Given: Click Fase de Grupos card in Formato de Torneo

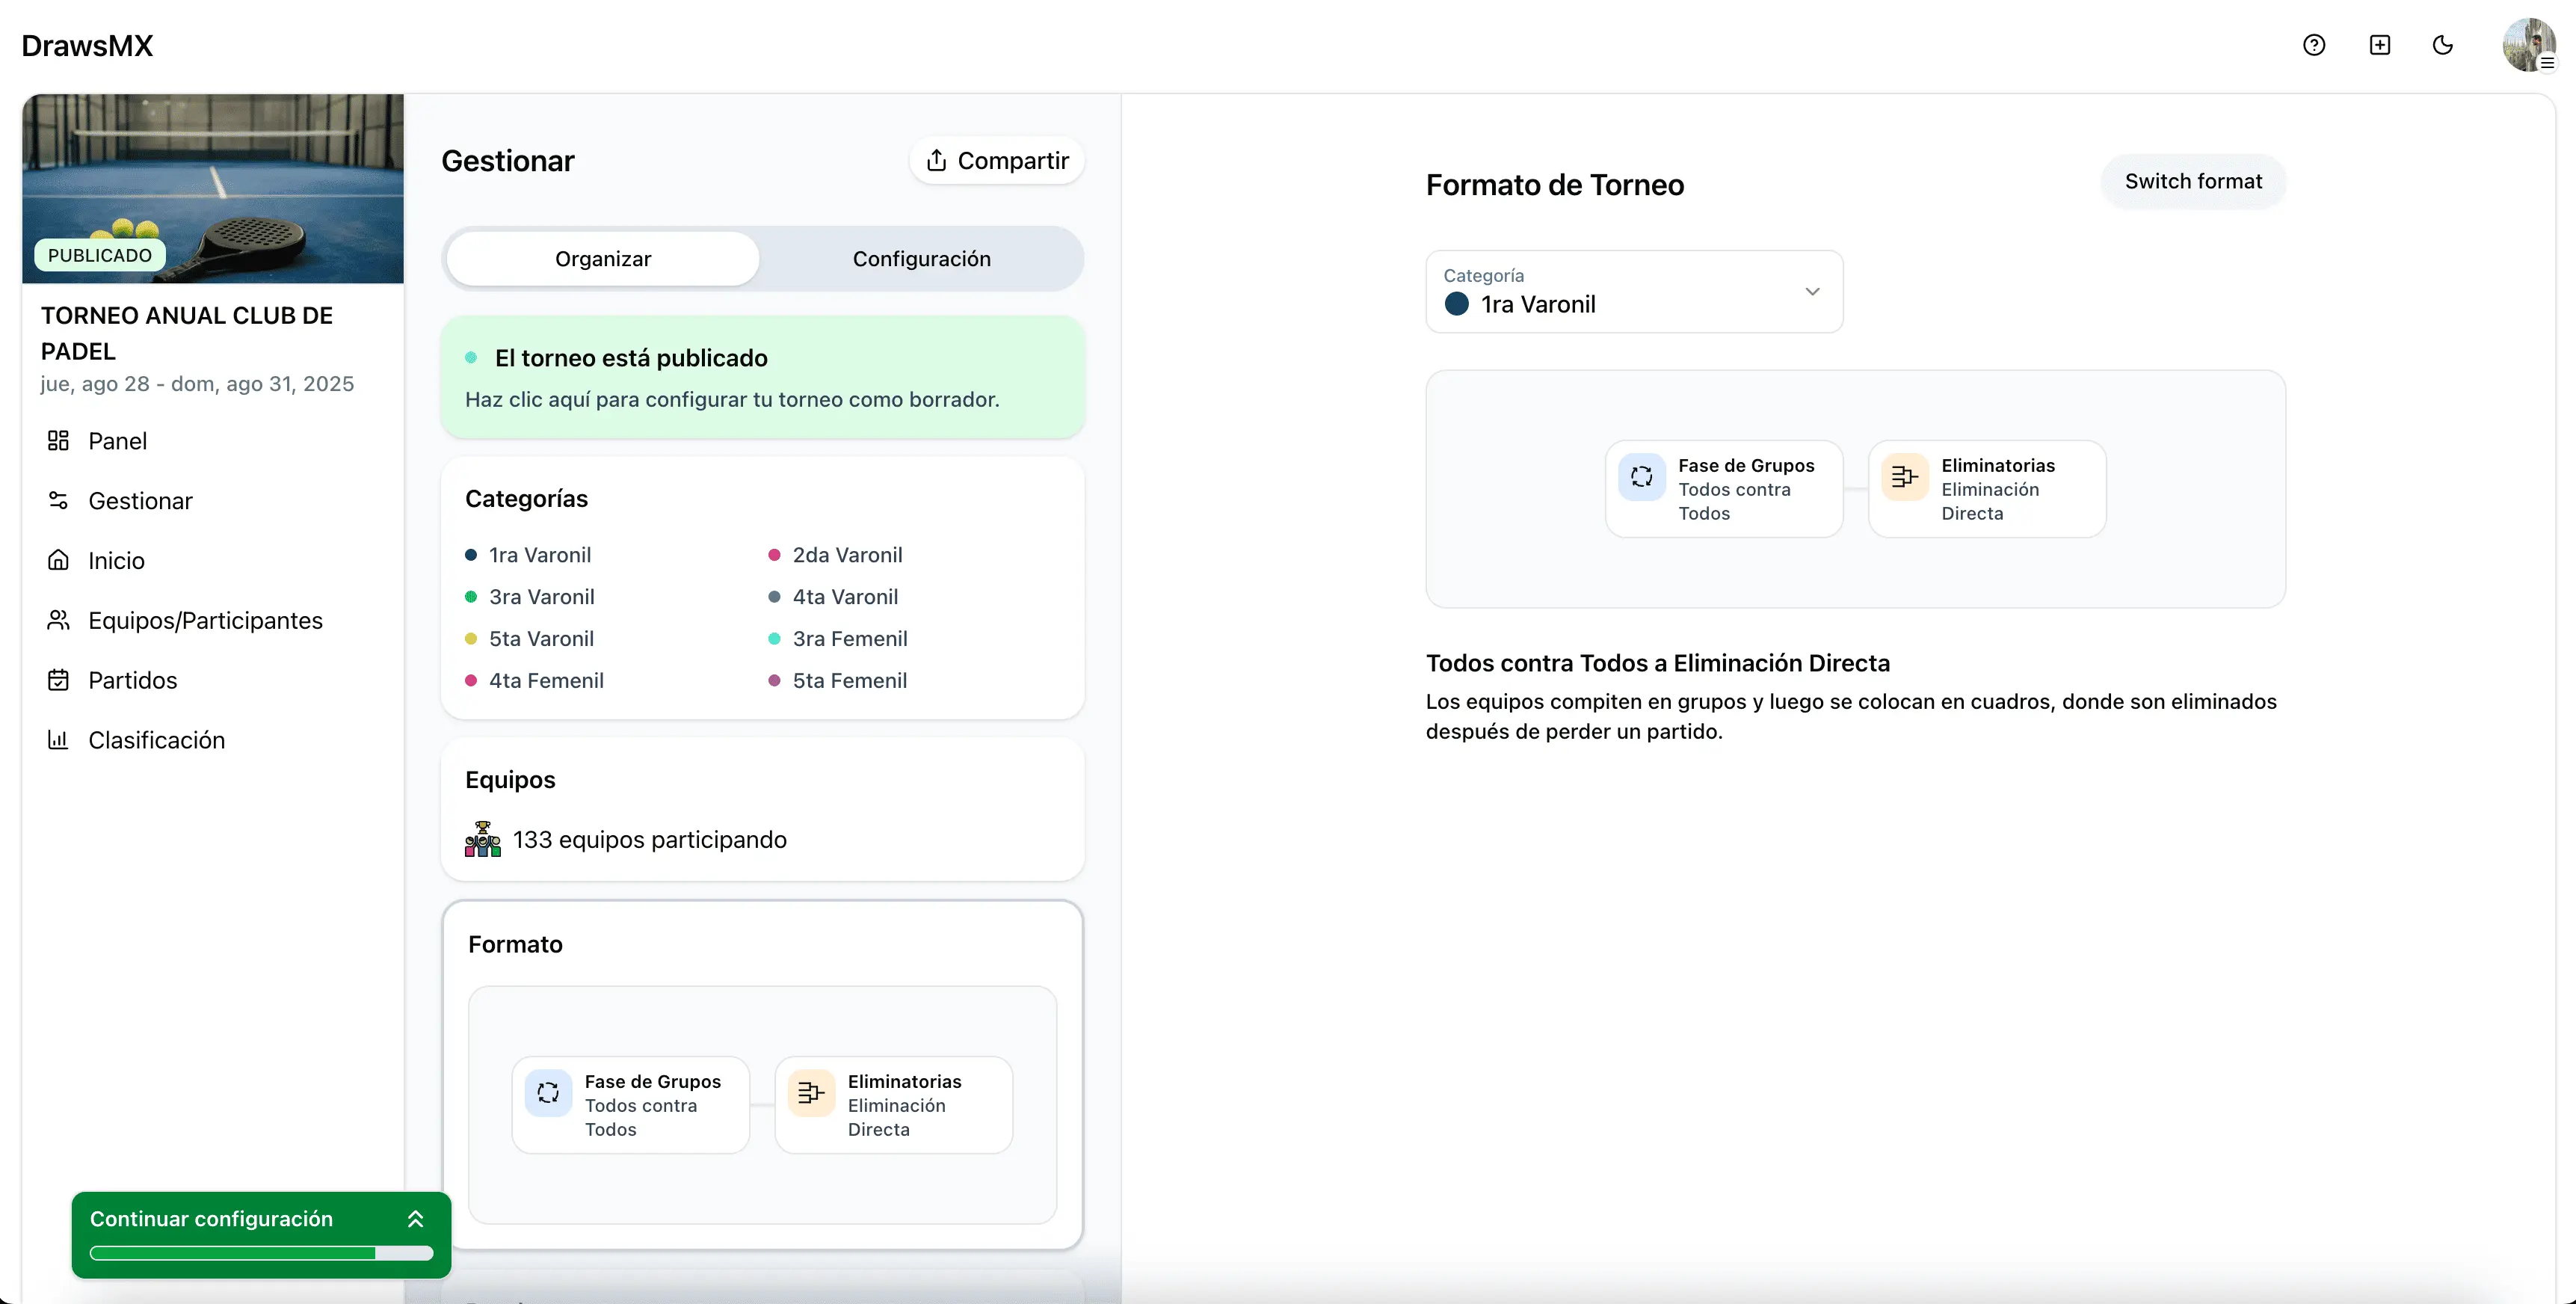Looking at the screenshot, I should click(1724, 489).
